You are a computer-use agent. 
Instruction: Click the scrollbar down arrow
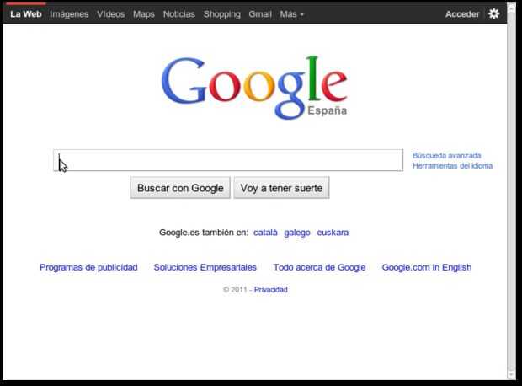pyautogui.click(x=511, y=375)
